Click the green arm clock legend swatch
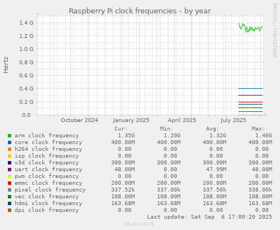 [x=10, y=136]
